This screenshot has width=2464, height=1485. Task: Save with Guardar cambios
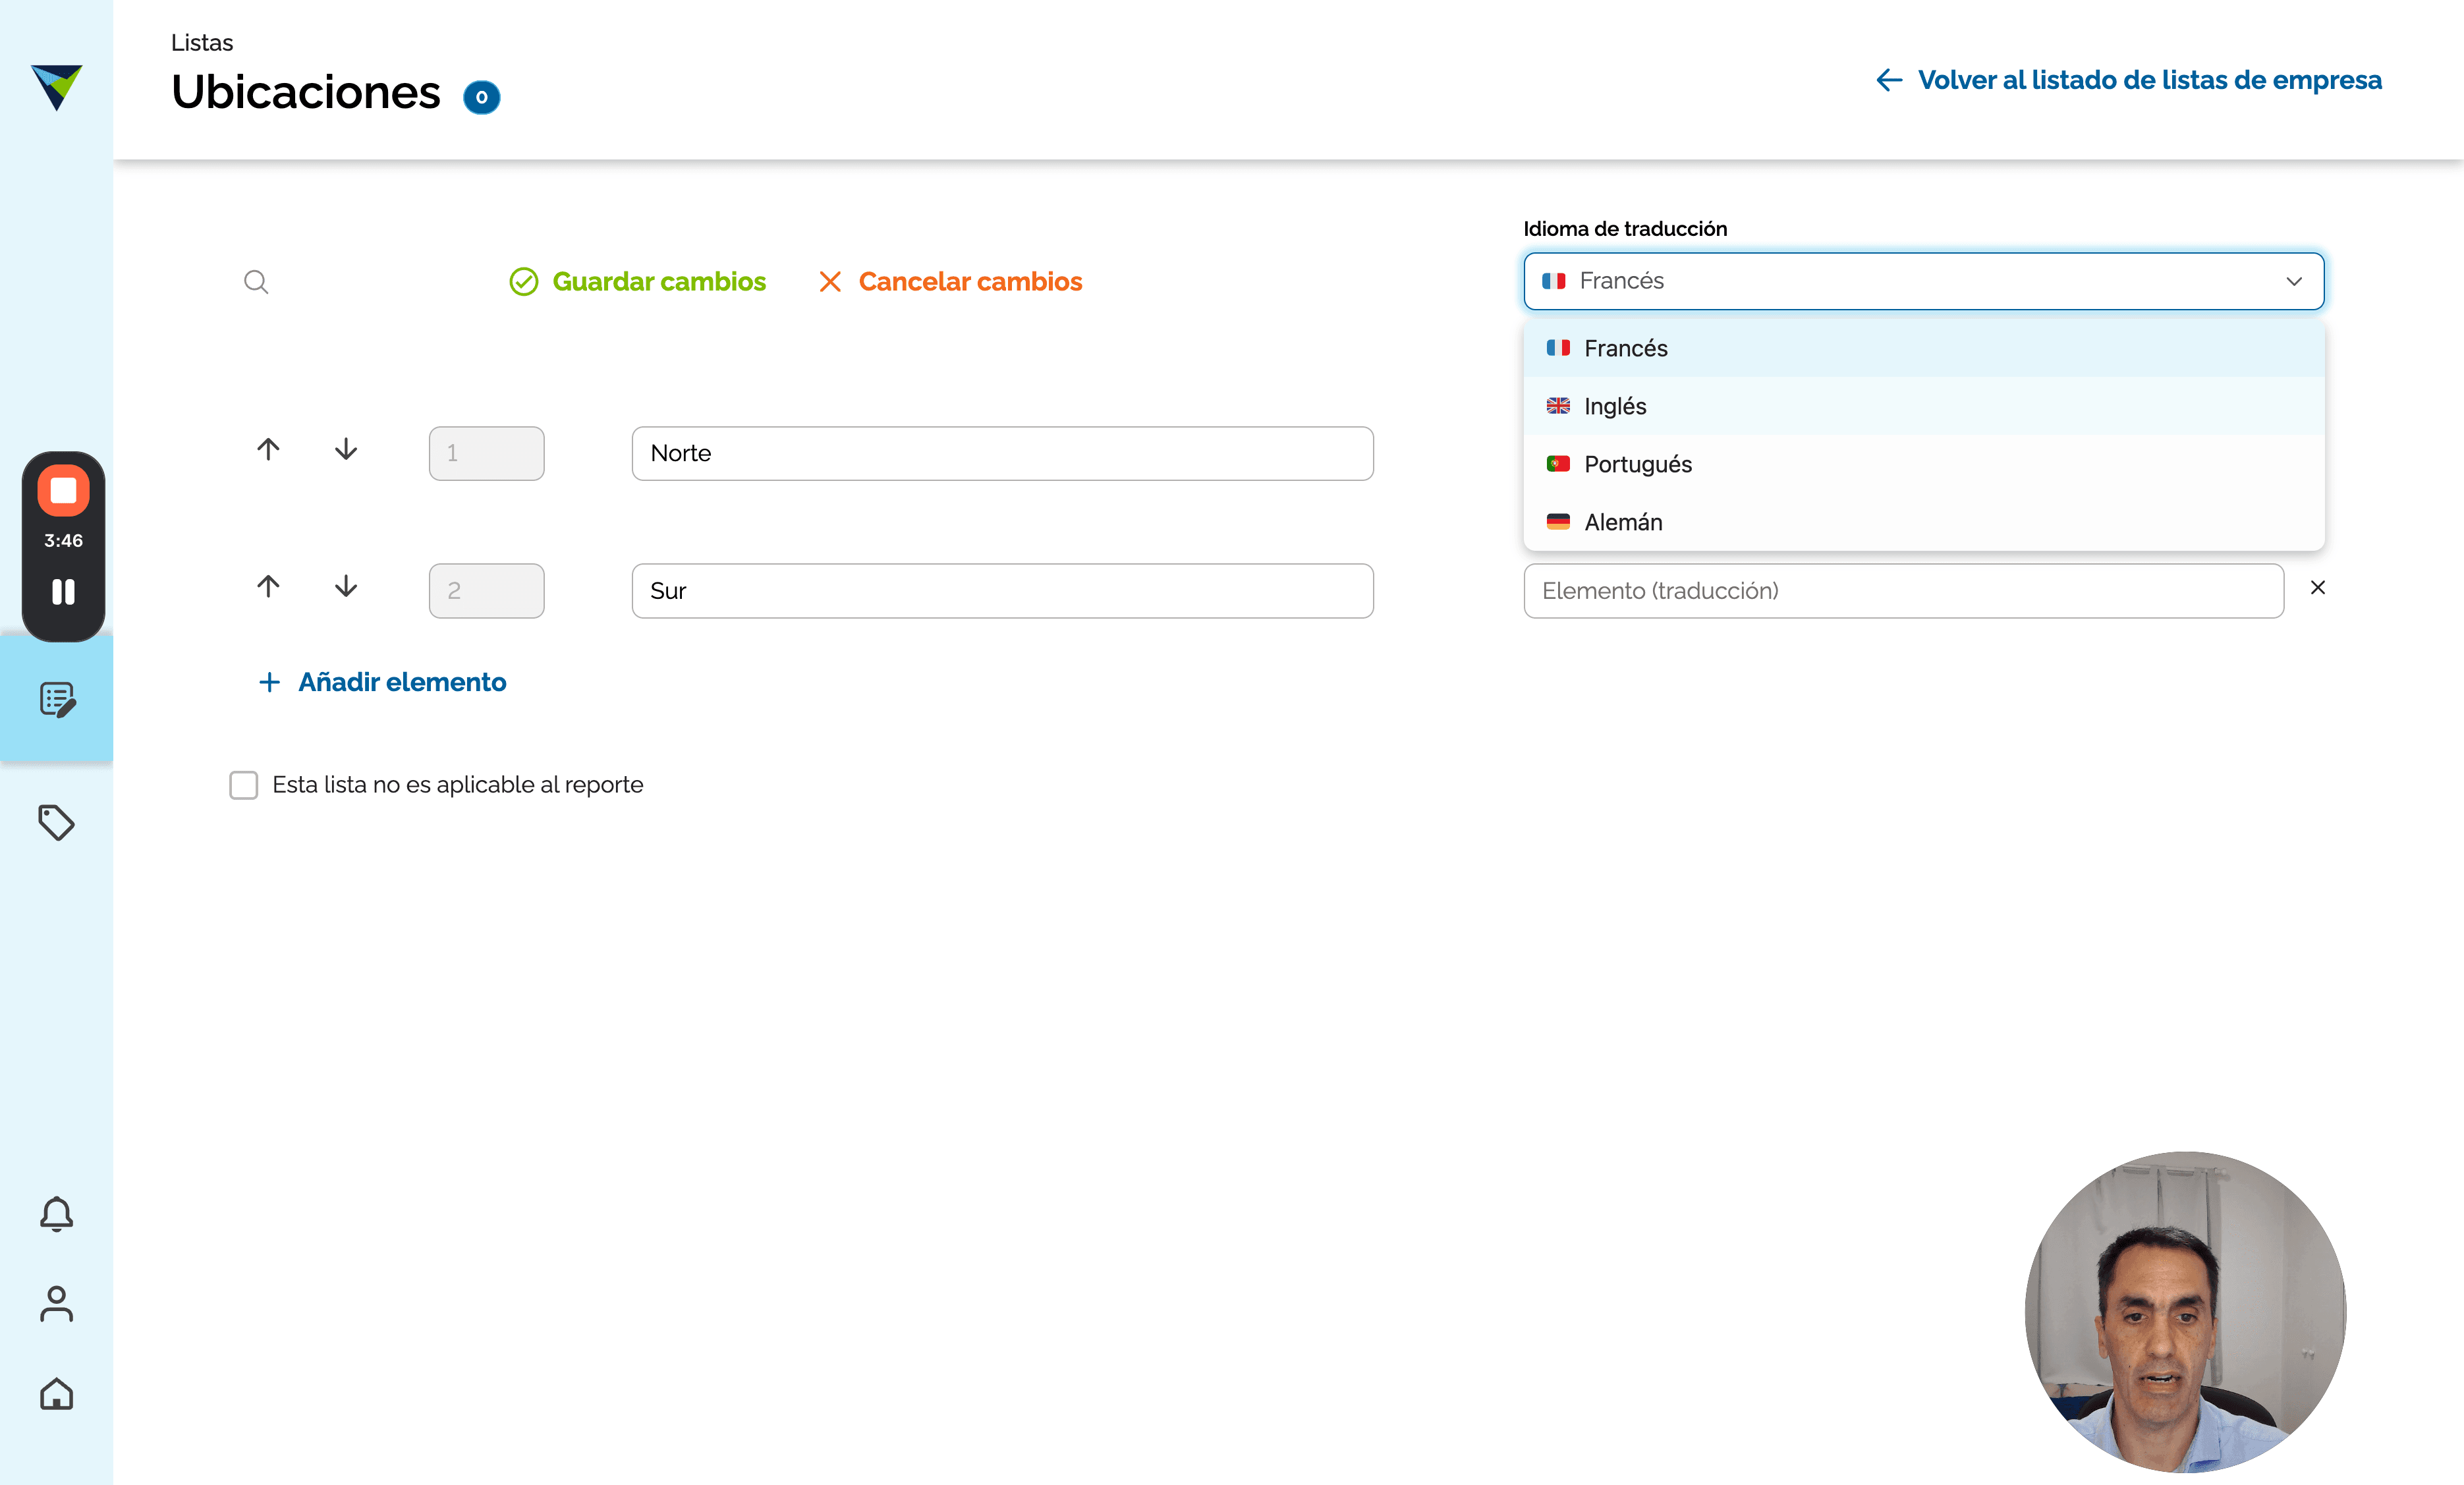pos(638,282)
